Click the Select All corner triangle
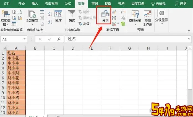The width and height of the screenshot is (193, 117). (4, 48)
